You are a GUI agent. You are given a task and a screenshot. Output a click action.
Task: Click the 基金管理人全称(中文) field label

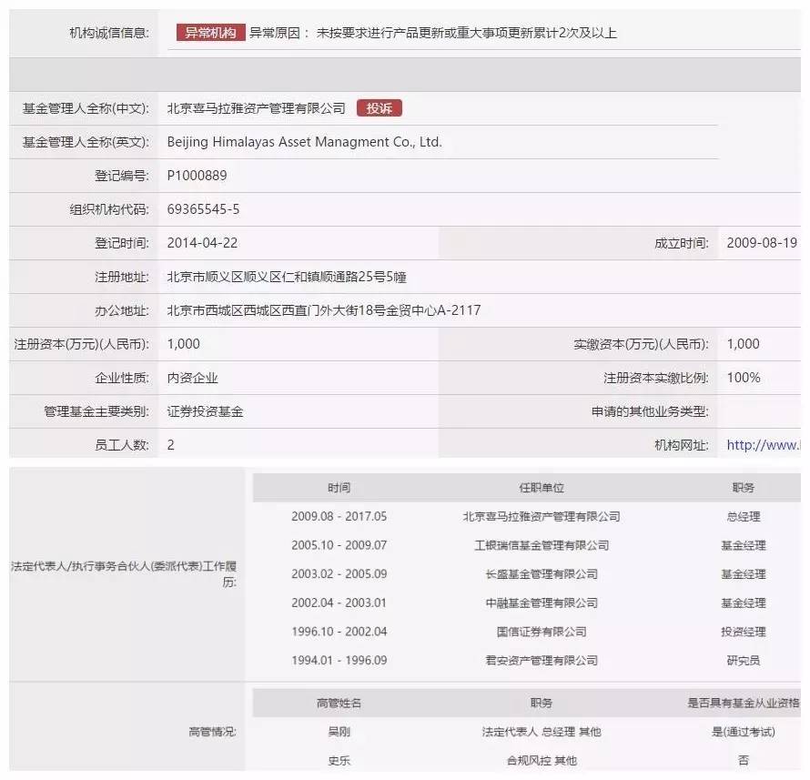86,108
